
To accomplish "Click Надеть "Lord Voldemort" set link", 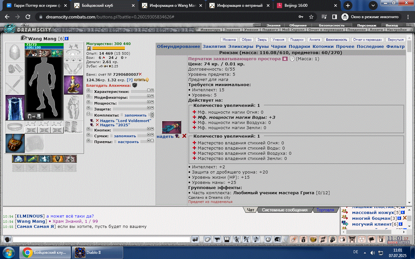I will pos(126,121).
